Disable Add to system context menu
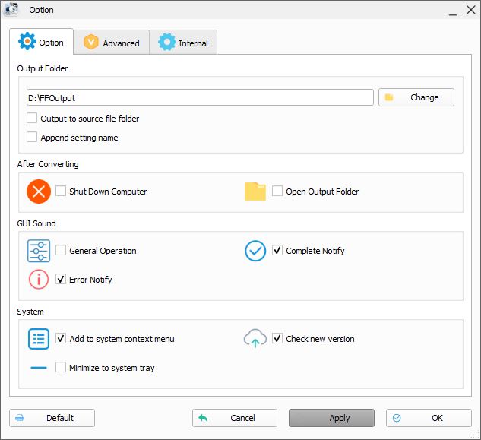 pos(61,338)
